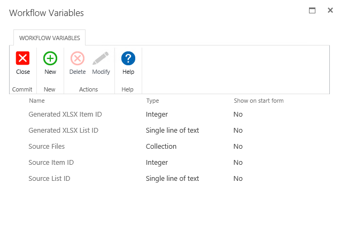The width and height of the screenshot is (340, 252).
Task: Maximize the Workflow Variables dialog
Action: pos(312,10)
